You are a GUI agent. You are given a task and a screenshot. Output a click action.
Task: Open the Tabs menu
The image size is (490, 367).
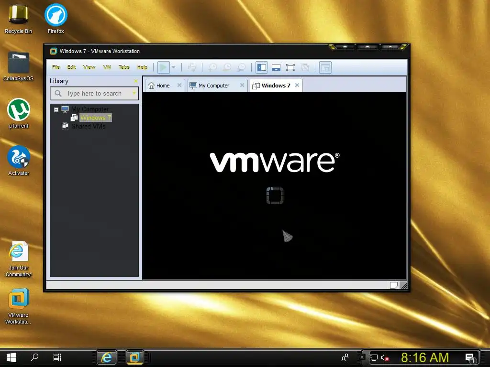click(124, 67)
